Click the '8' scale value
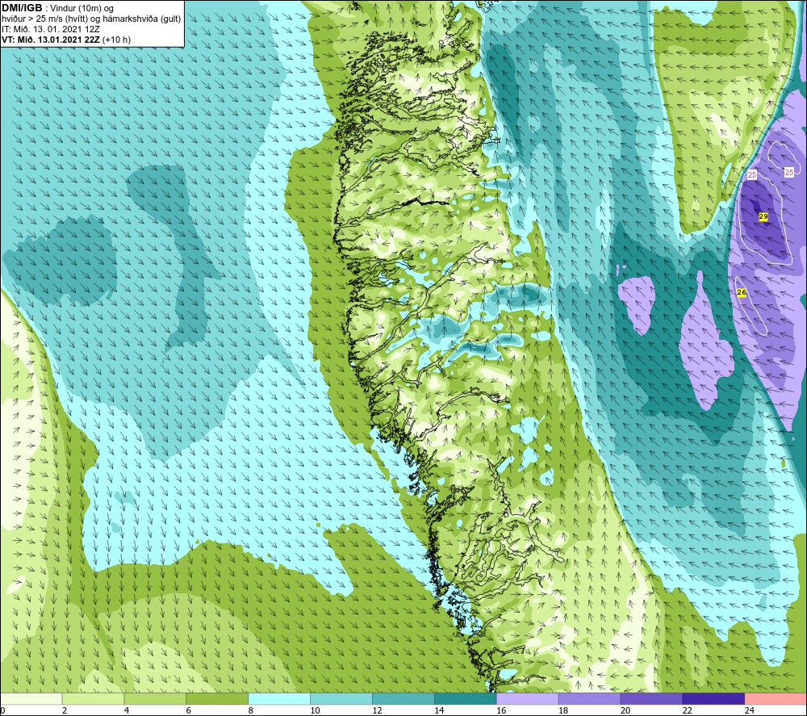Image resolution: width=807 pixels, height=716 pixels. [251, 710]
